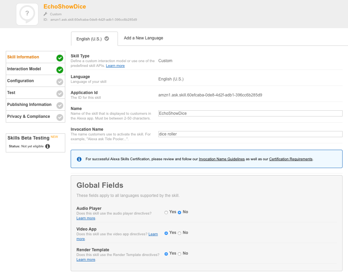348x275 pixels.
Task: Click the skill placeholder question-mark icon
Action: click(27, 14)
